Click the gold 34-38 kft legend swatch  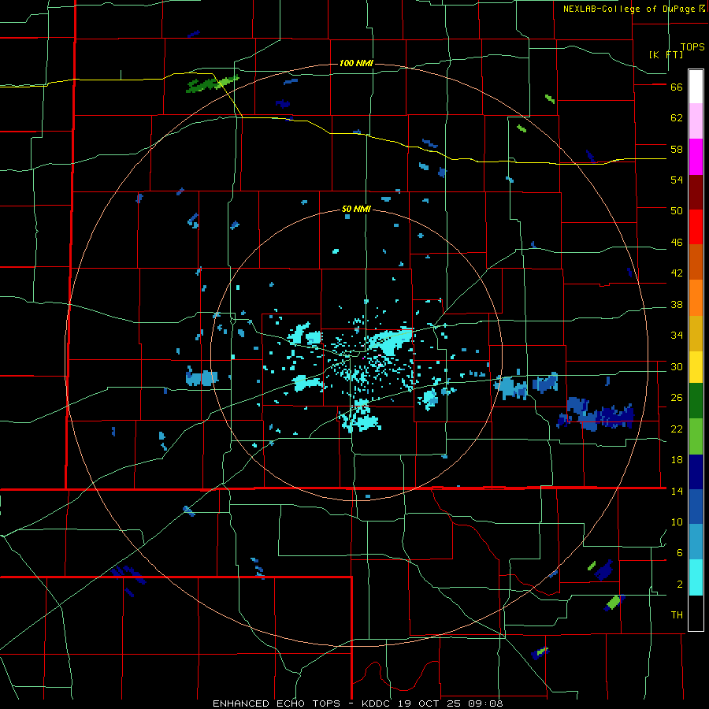pos(696,333)
